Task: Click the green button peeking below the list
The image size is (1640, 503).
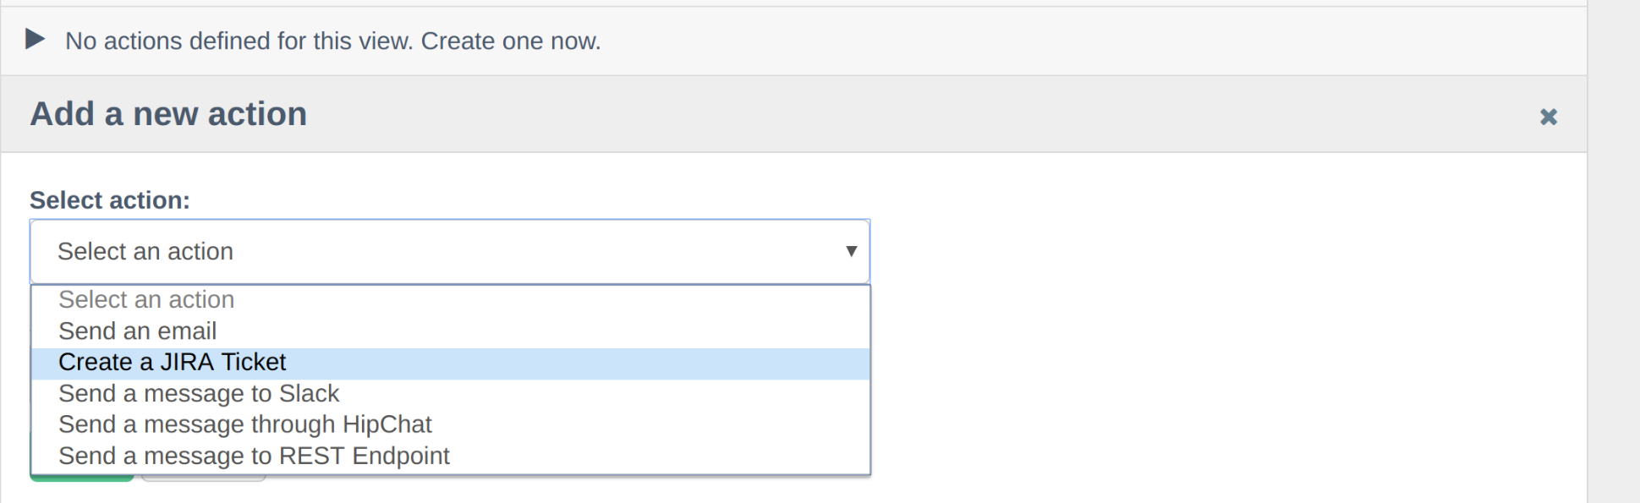Action: 81,478
